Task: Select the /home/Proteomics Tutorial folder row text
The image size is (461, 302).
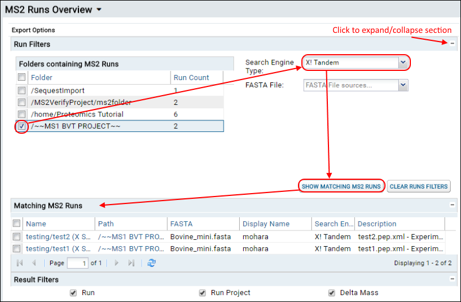Action: pos(77,114)
